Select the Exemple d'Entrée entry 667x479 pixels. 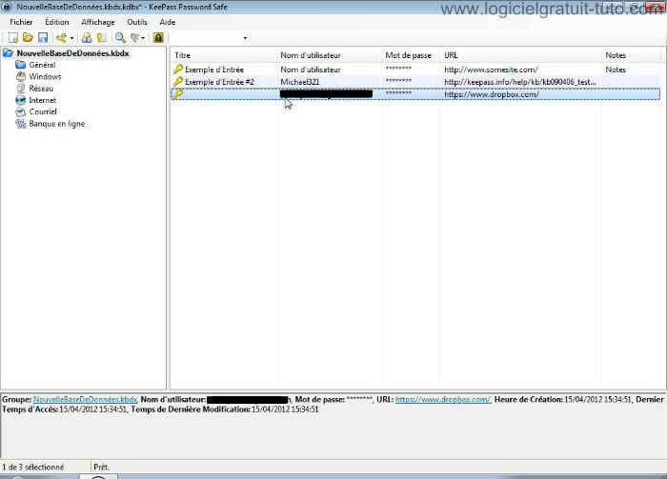(214, 70)
